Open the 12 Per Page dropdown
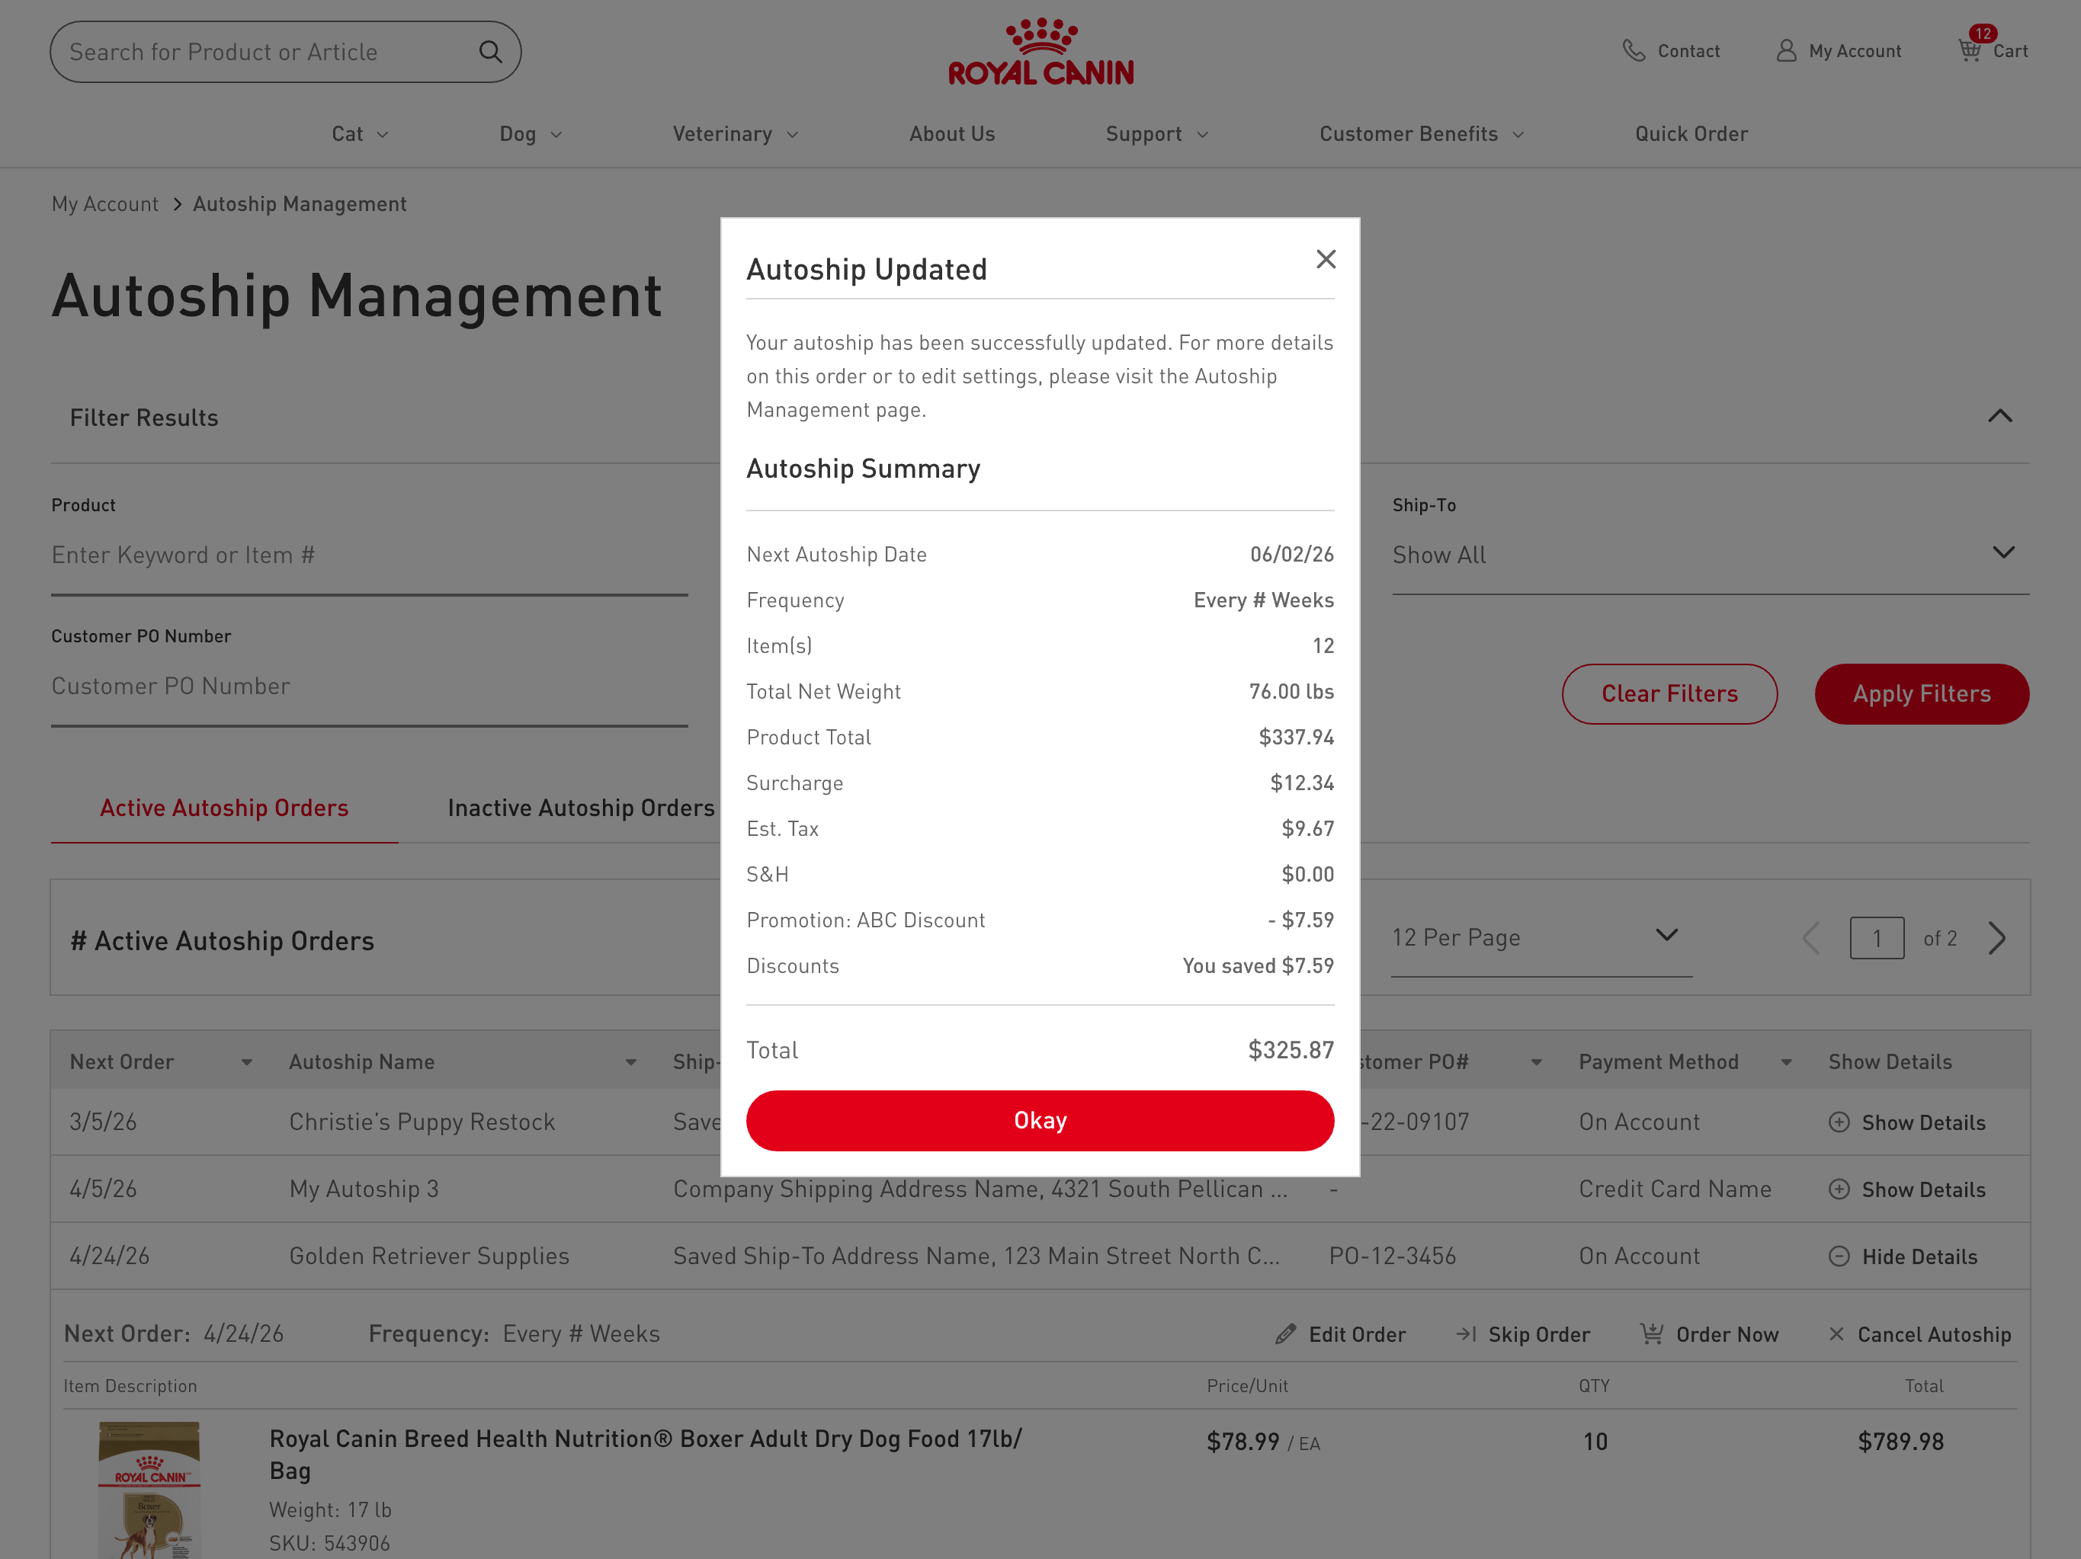Screen dimensions: 2081x1559 (x=1541, y=937)
